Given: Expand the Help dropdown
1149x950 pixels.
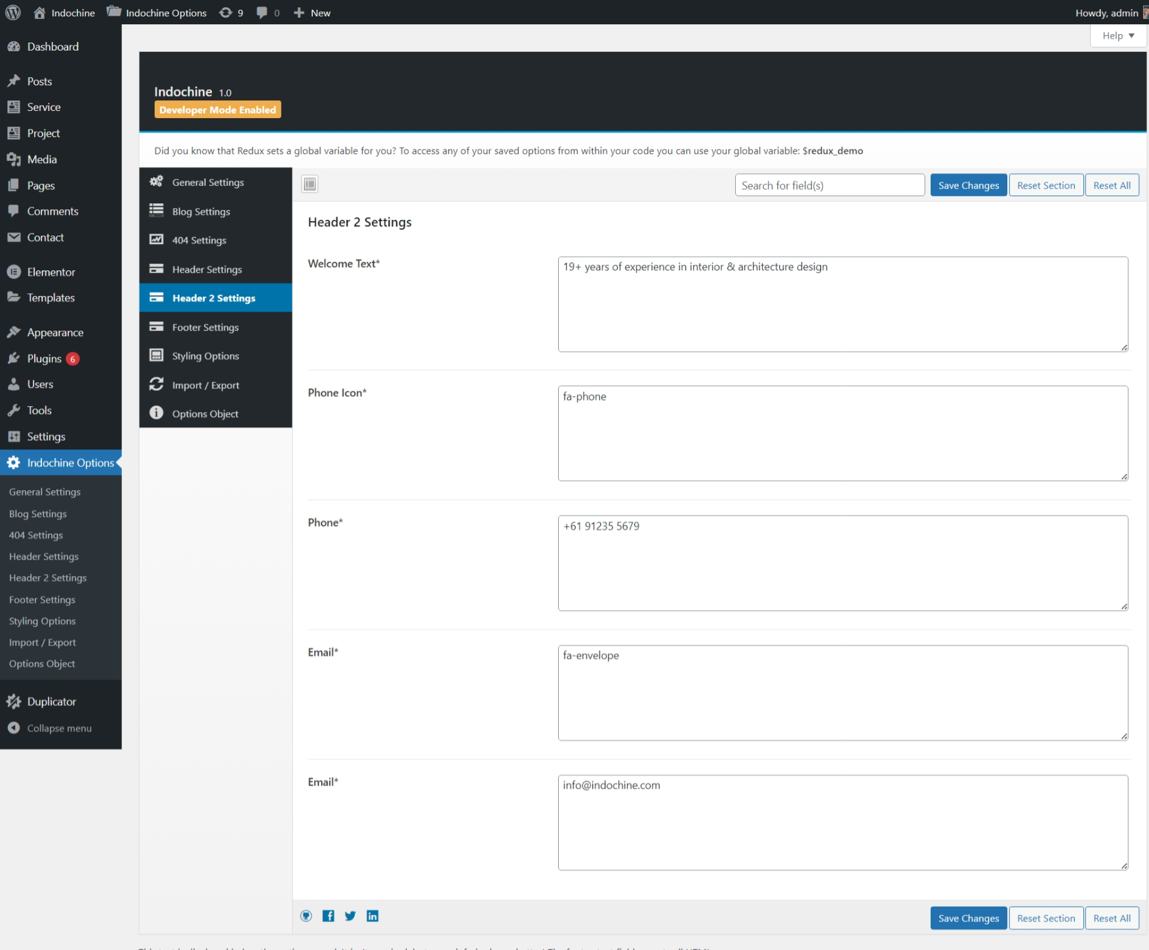Looking at the screenshot, I should click(x=1118, y=35).
